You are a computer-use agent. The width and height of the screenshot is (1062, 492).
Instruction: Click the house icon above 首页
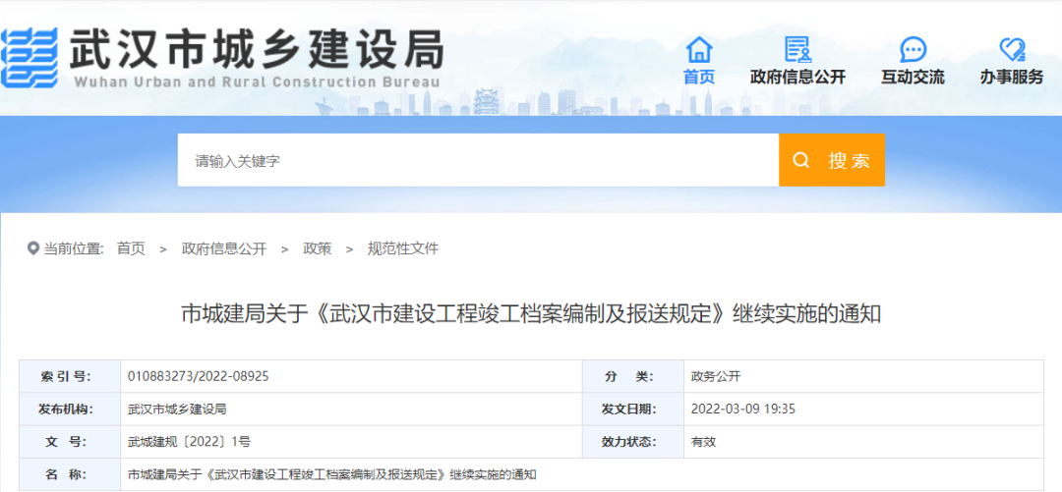(699, 49)
